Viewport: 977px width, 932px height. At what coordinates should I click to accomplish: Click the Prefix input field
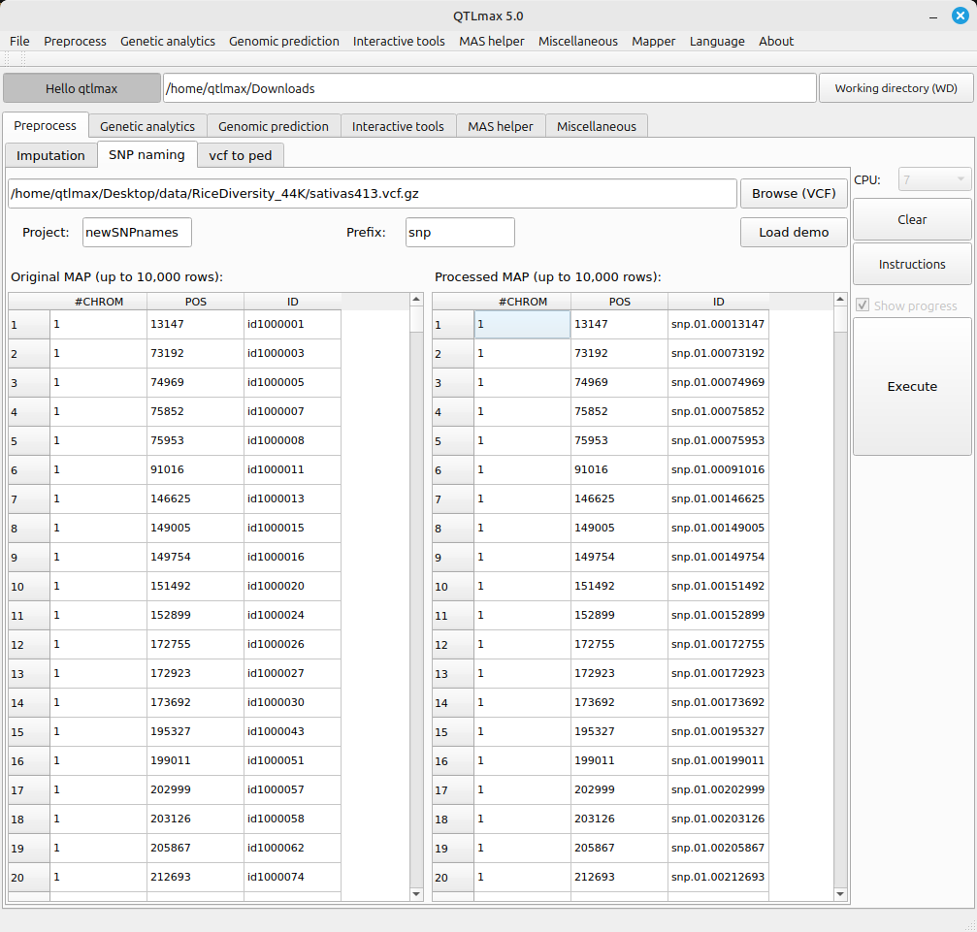(x=460, y=232)
